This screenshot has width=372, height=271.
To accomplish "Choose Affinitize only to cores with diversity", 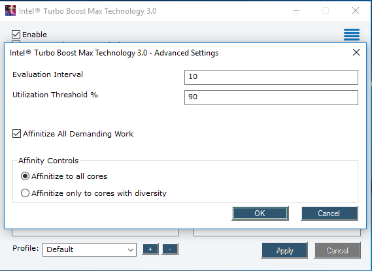I will (x=25, y=193).
